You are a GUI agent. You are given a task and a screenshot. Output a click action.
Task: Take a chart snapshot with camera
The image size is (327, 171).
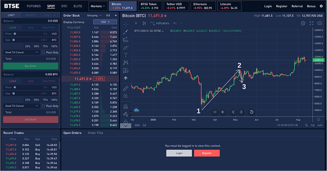pos(319,23)
